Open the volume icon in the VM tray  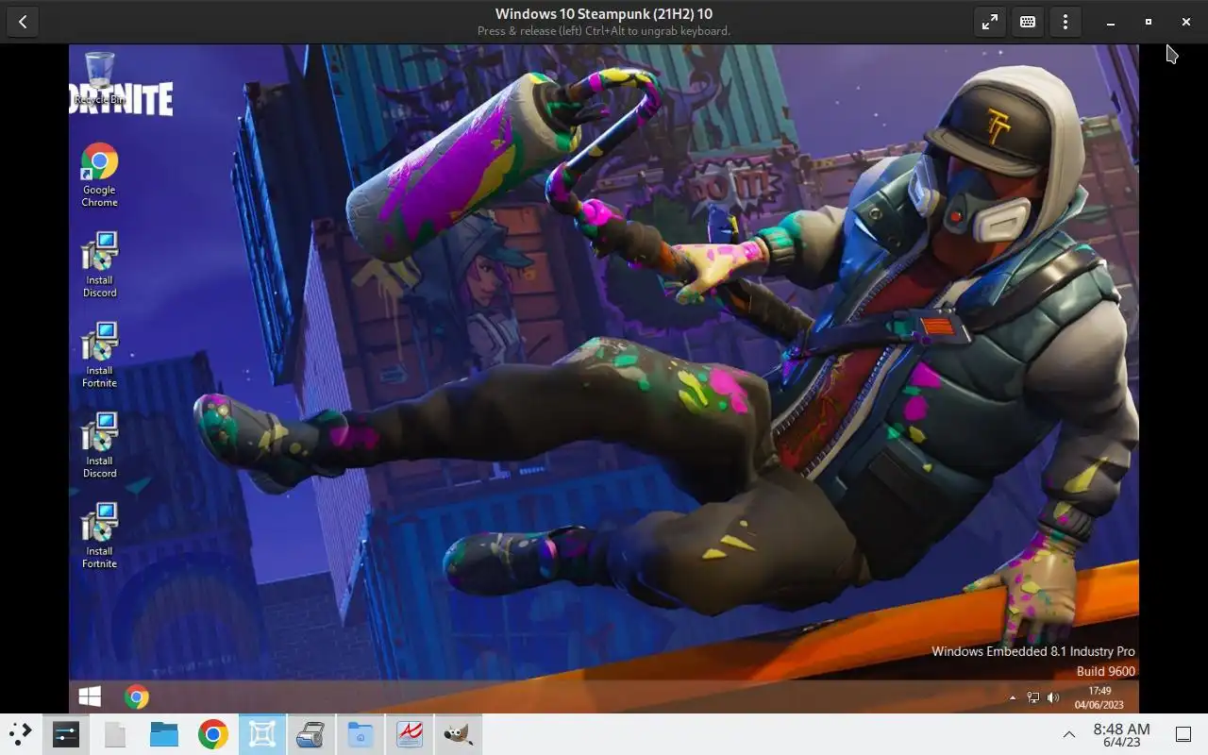click(x=1053, y=698)
